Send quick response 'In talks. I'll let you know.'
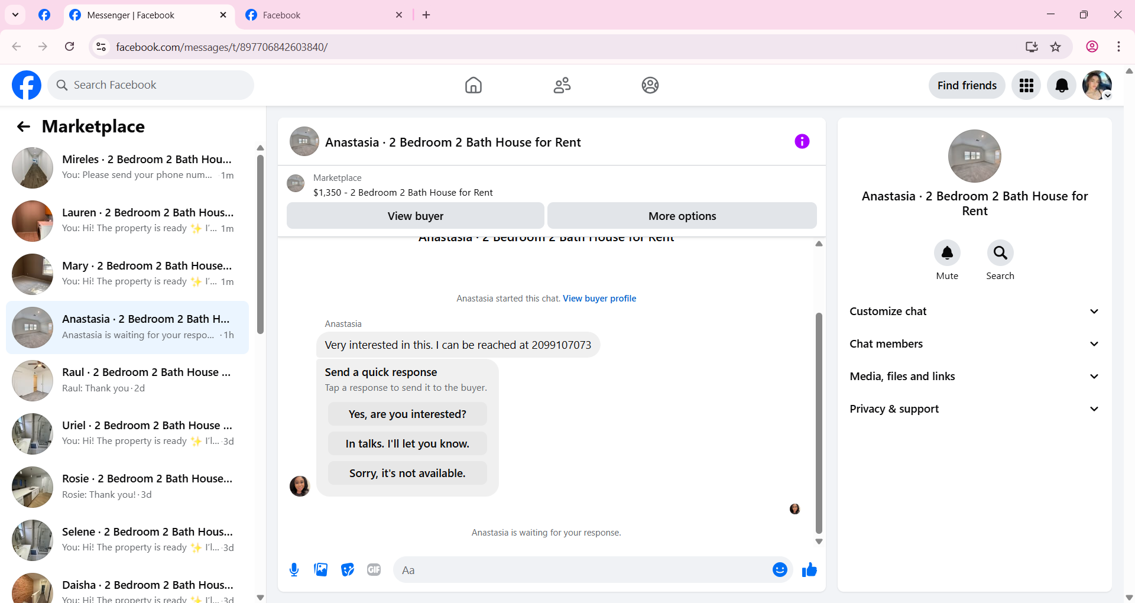The width and height of the screenshot is (1135, 603). pos(407,444)
